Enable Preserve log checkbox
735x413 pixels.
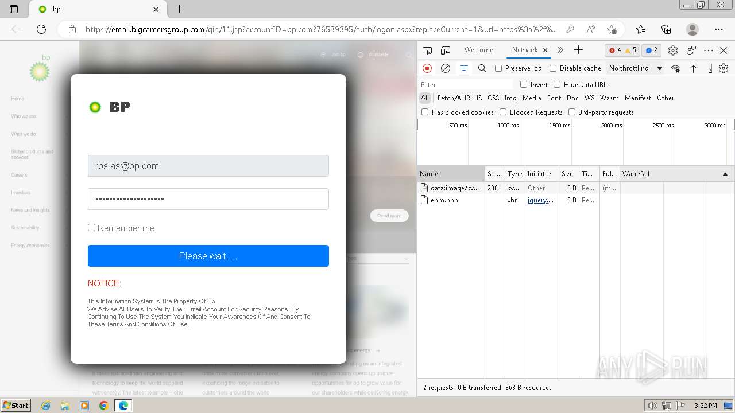pyautogui.click(x=498, y=68)
